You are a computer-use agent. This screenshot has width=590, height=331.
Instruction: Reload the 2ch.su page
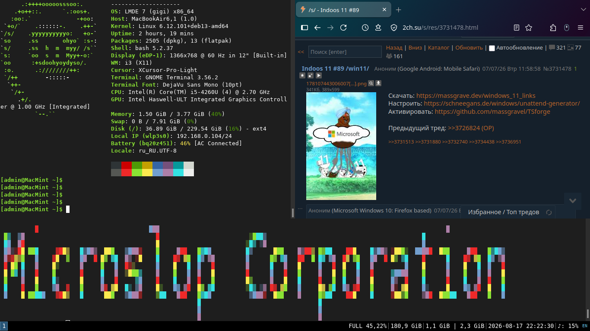(x=343, y=28)
